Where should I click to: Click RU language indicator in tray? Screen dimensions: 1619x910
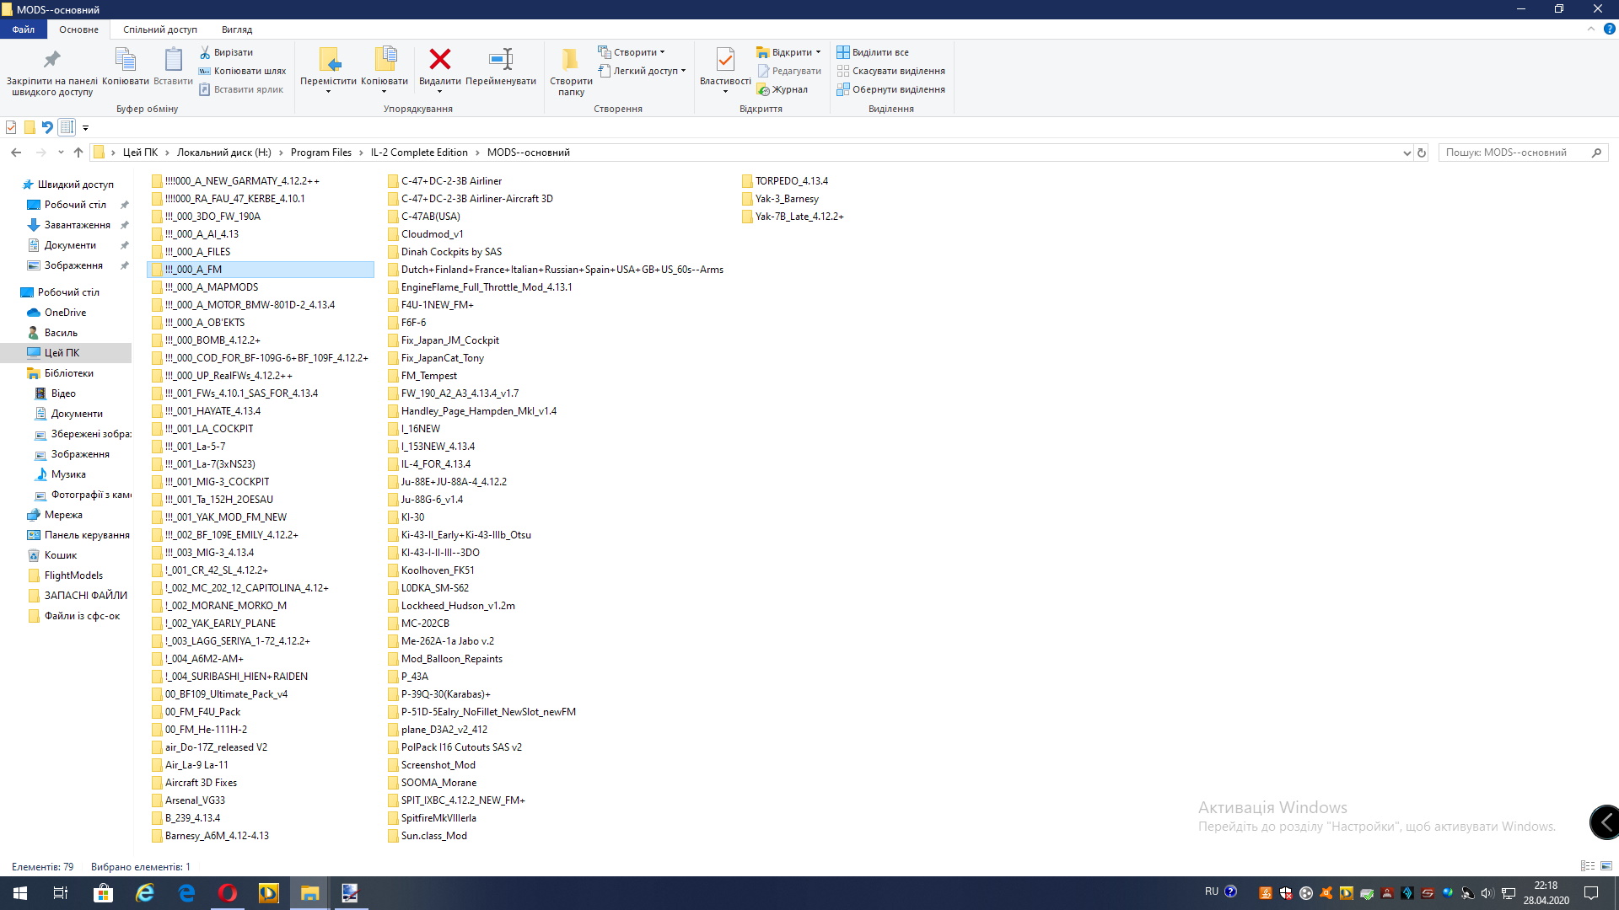point(1212,891)
